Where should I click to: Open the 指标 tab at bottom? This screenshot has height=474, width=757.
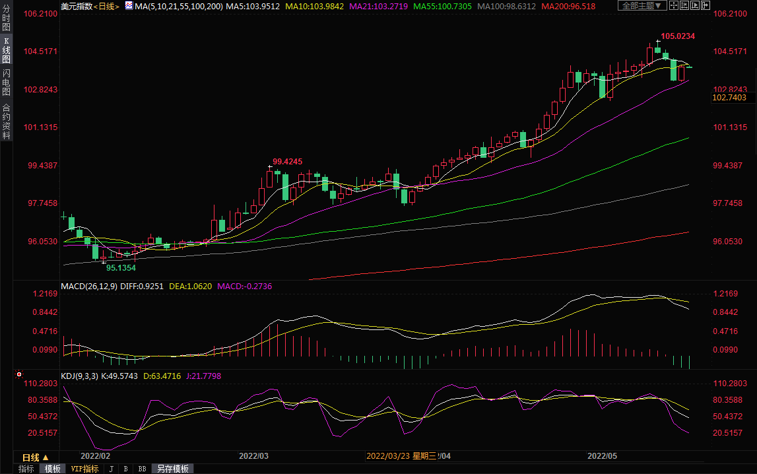(26, 469)
